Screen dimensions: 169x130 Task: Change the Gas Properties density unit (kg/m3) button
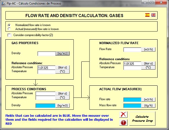coord(62,54)
